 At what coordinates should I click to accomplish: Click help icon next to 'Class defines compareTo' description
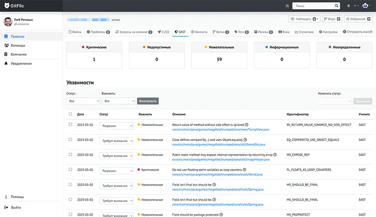[245, 140]
